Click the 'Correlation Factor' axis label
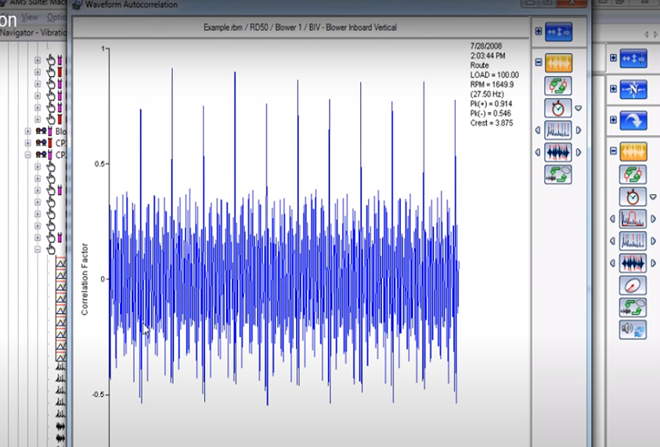 [85, 279]
